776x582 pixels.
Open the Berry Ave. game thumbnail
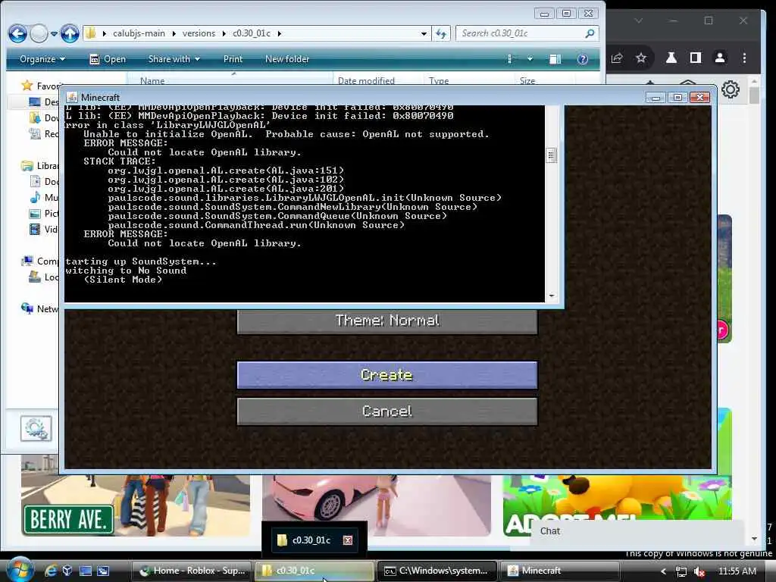(136, 505)
